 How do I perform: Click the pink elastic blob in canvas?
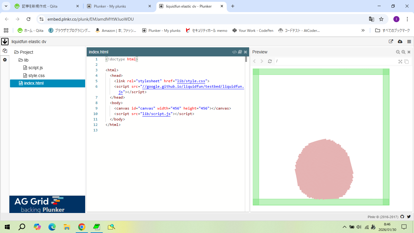[324, 169]
